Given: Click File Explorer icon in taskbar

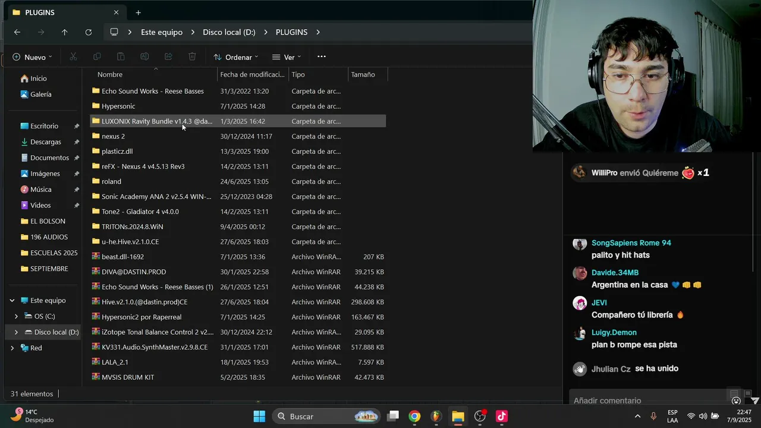Looking at the screenshot, I should pyautogui.click(x=458, y=416).
